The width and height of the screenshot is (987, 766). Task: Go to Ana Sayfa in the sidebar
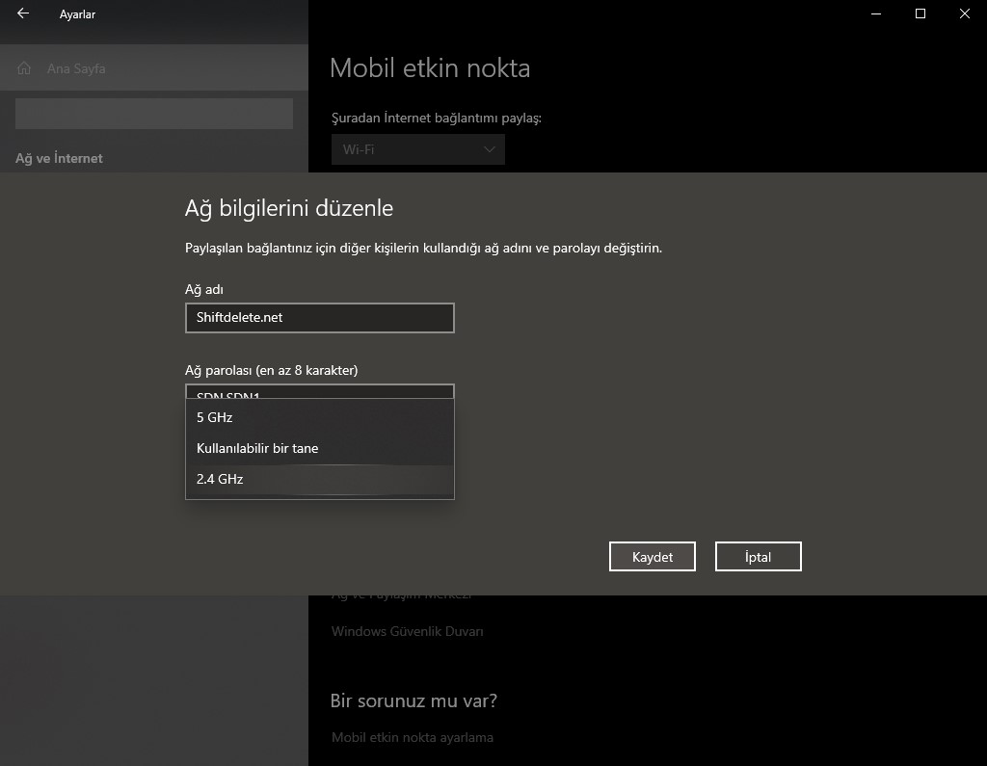[76, 69]
